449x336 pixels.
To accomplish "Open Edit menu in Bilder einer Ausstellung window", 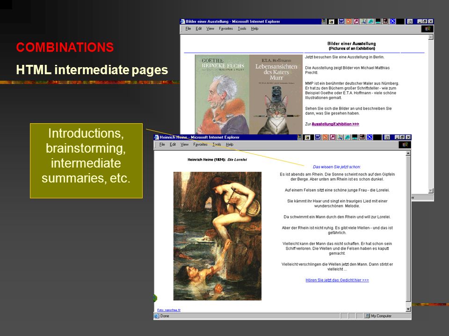I will point(198,28).
